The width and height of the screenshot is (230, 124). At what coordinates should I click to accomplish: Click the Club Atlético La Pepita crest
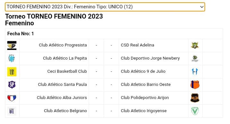click(x=12, y=58)
